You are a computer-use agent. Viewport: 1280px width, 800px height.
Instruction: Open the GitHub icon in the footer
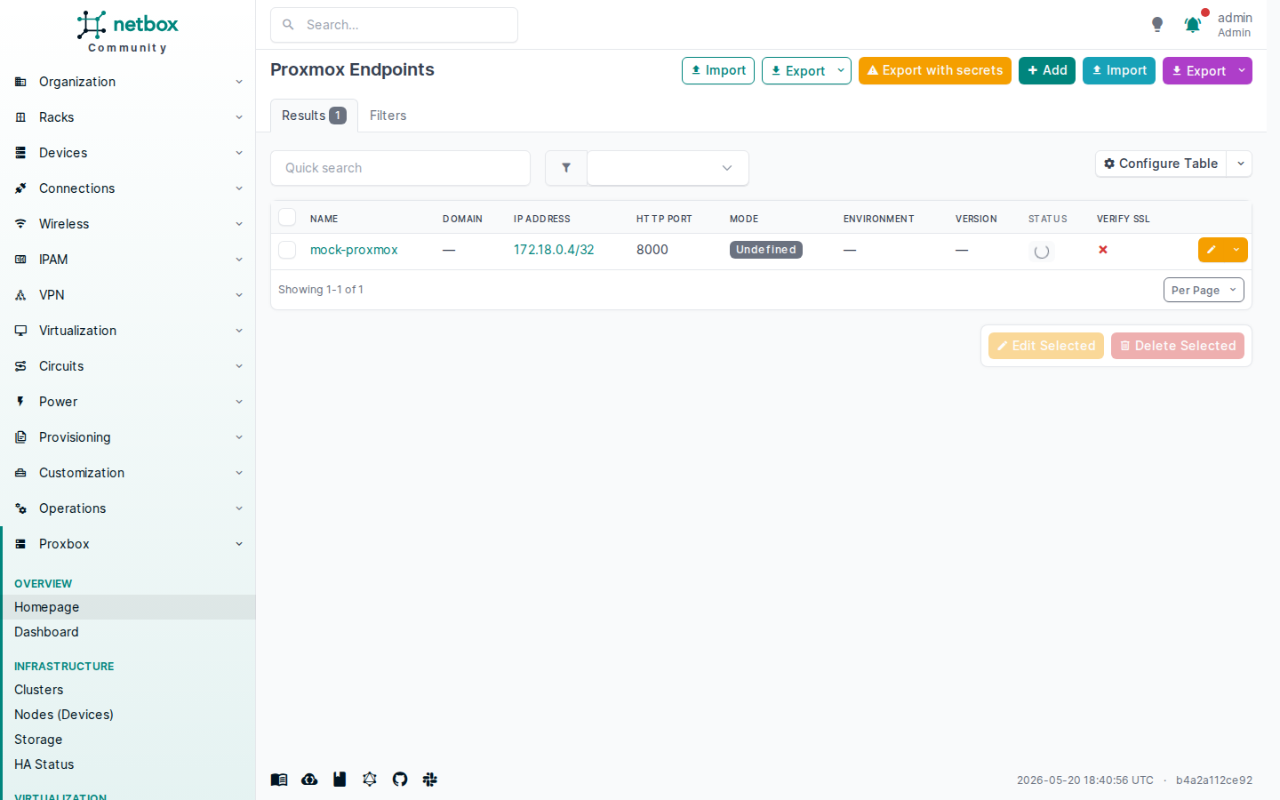[400, 780]
